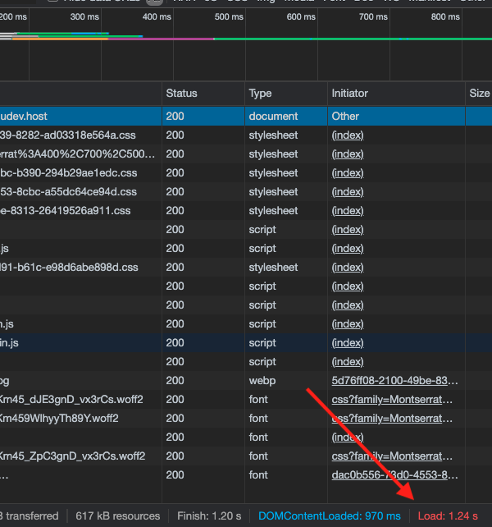
Task: Open the (index) initiator of in.js row
Action: (x=348, y=343)
